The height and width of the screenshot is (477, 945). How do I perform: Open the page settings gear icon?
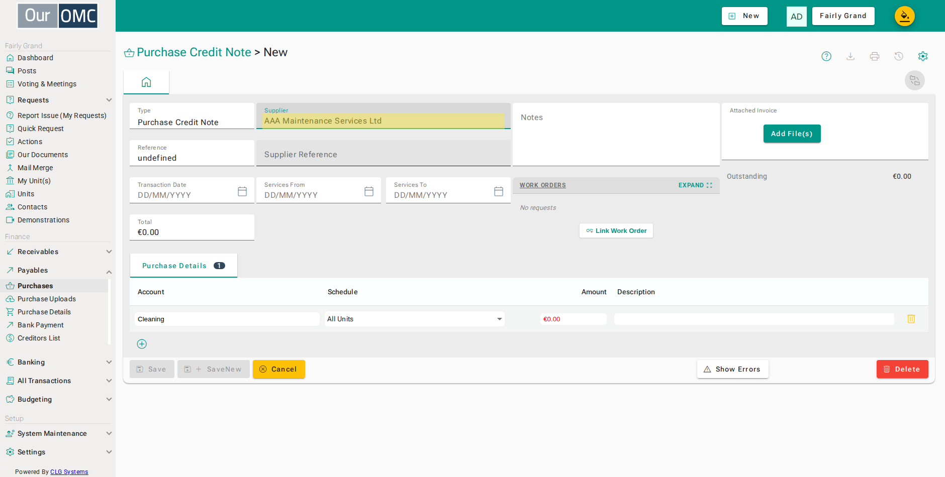pos(923,56)
